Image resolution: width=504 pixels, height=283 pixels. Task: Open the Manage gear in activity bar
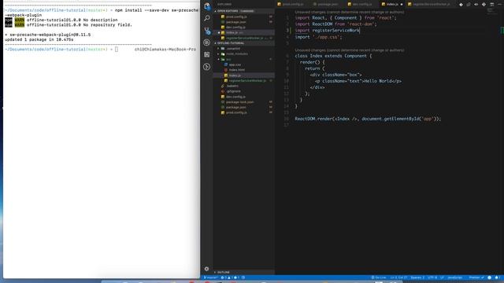[206, 269]
